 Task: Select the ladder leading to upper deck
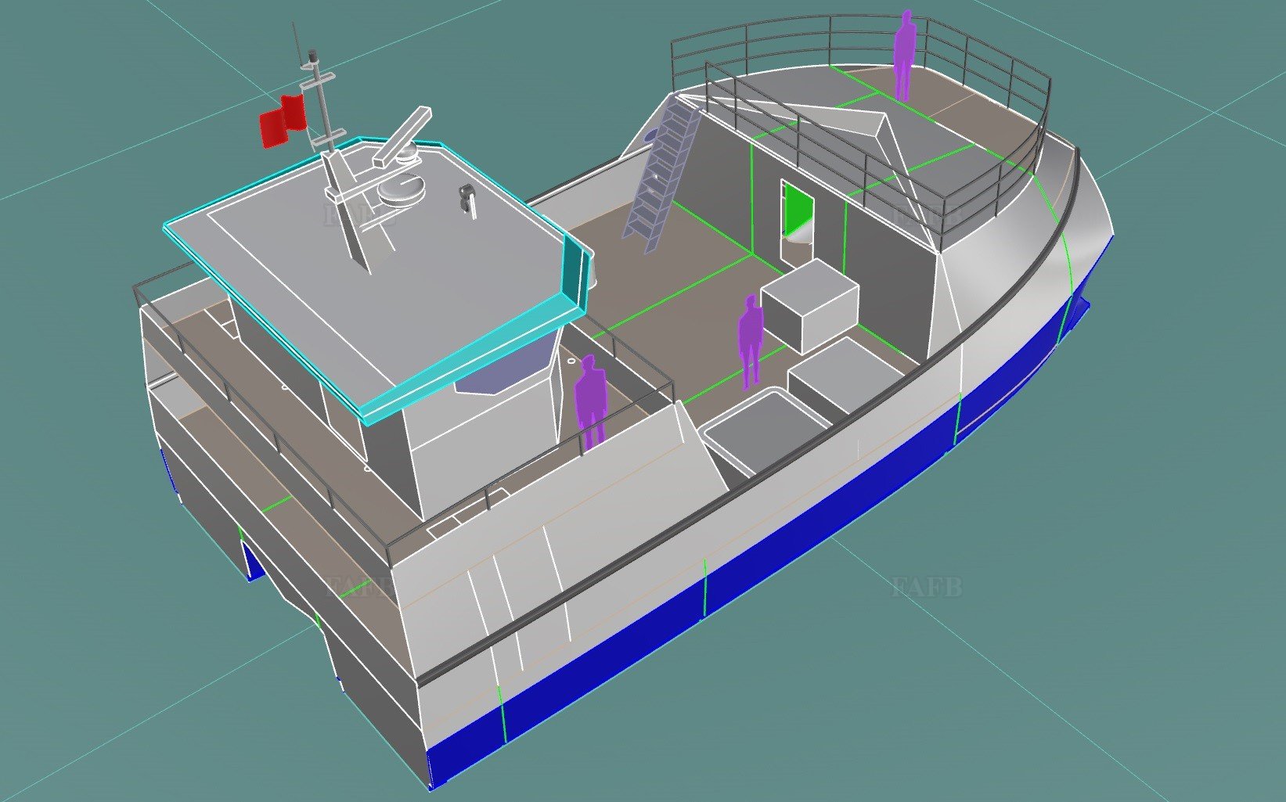click(662, 176)
